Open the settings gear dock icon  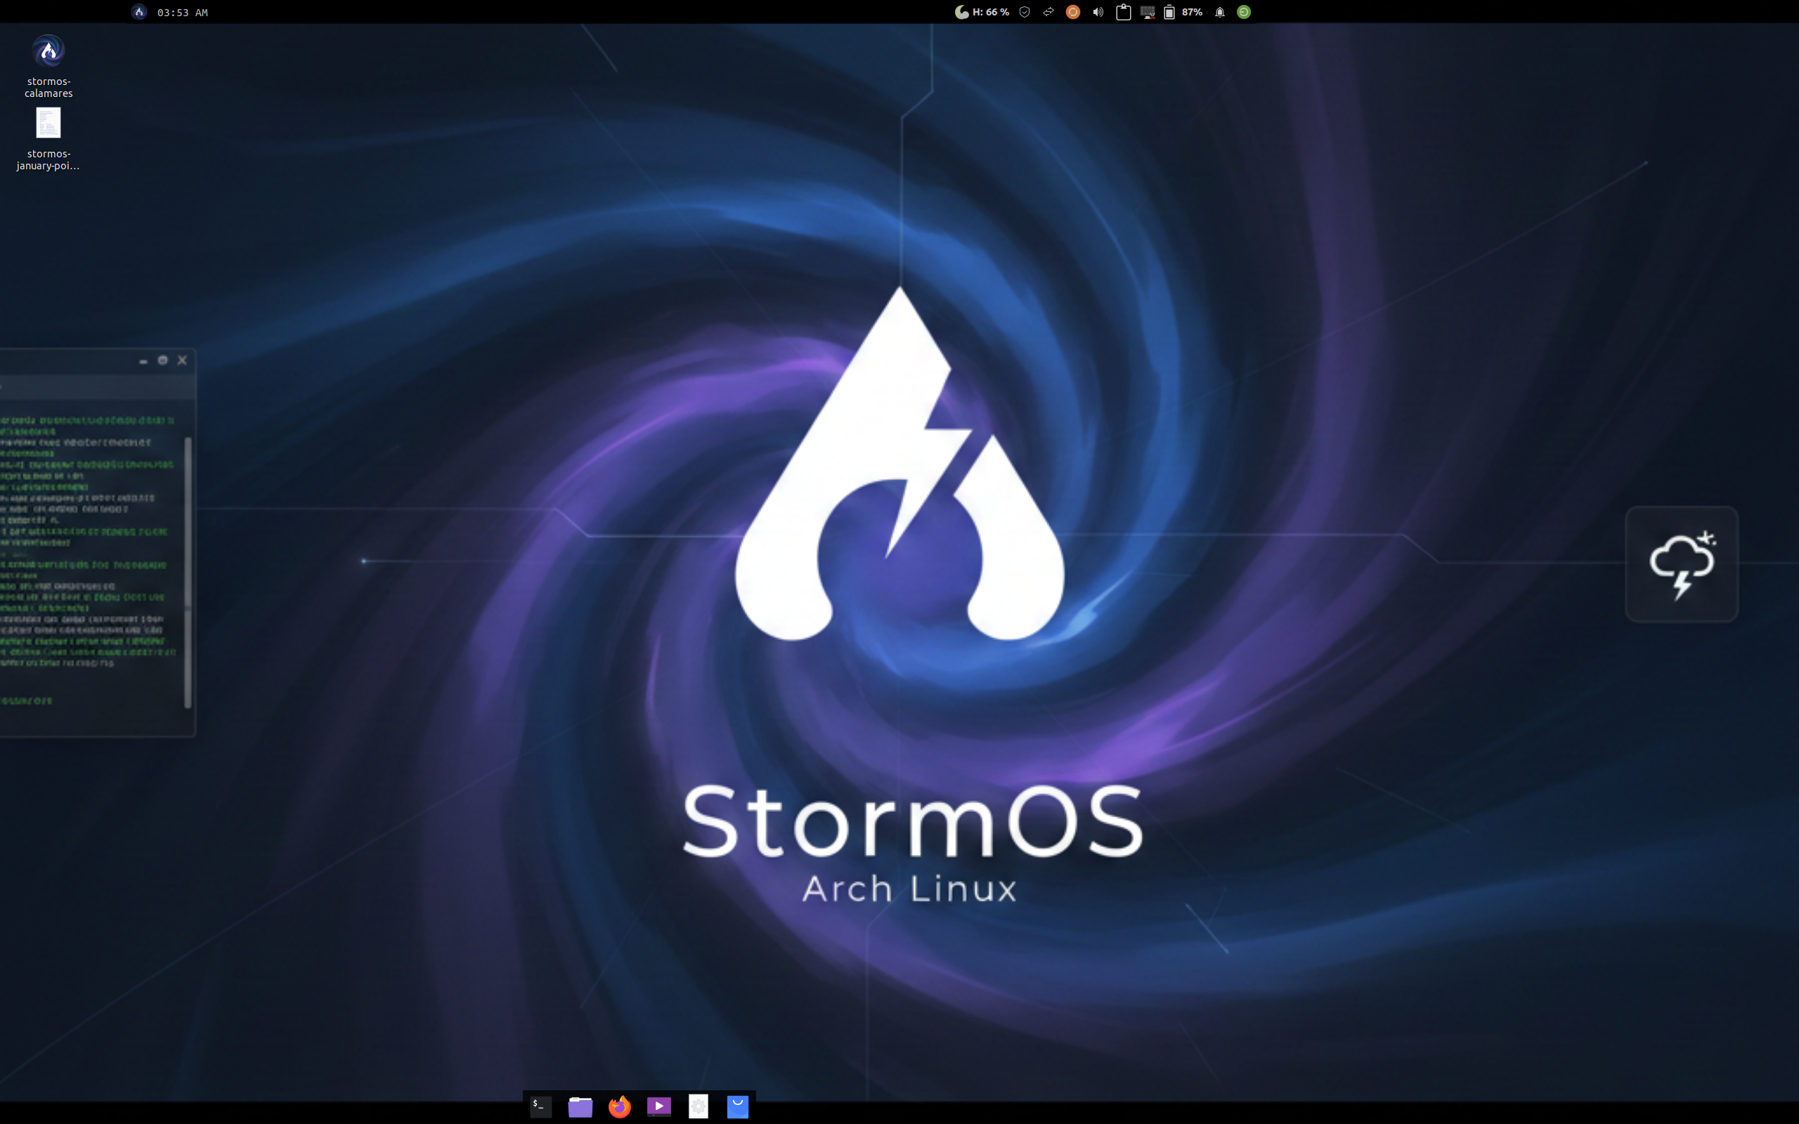point(698,1106)
